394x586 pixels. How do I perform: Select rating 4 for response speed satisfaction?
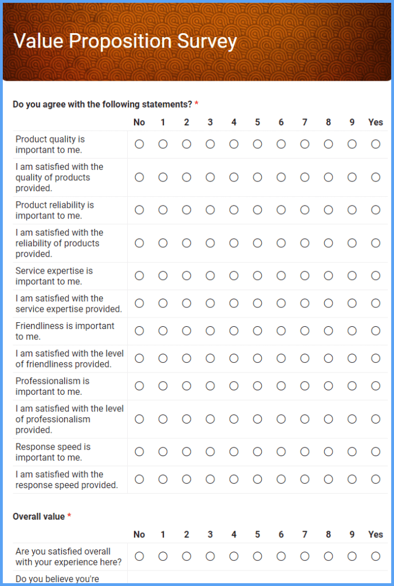(233, 480)
